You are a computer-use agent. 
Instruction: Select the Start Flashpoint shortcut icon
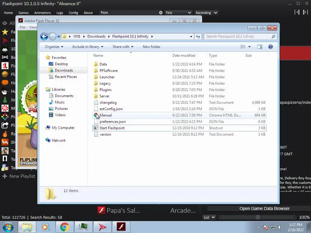coord(96,128)
